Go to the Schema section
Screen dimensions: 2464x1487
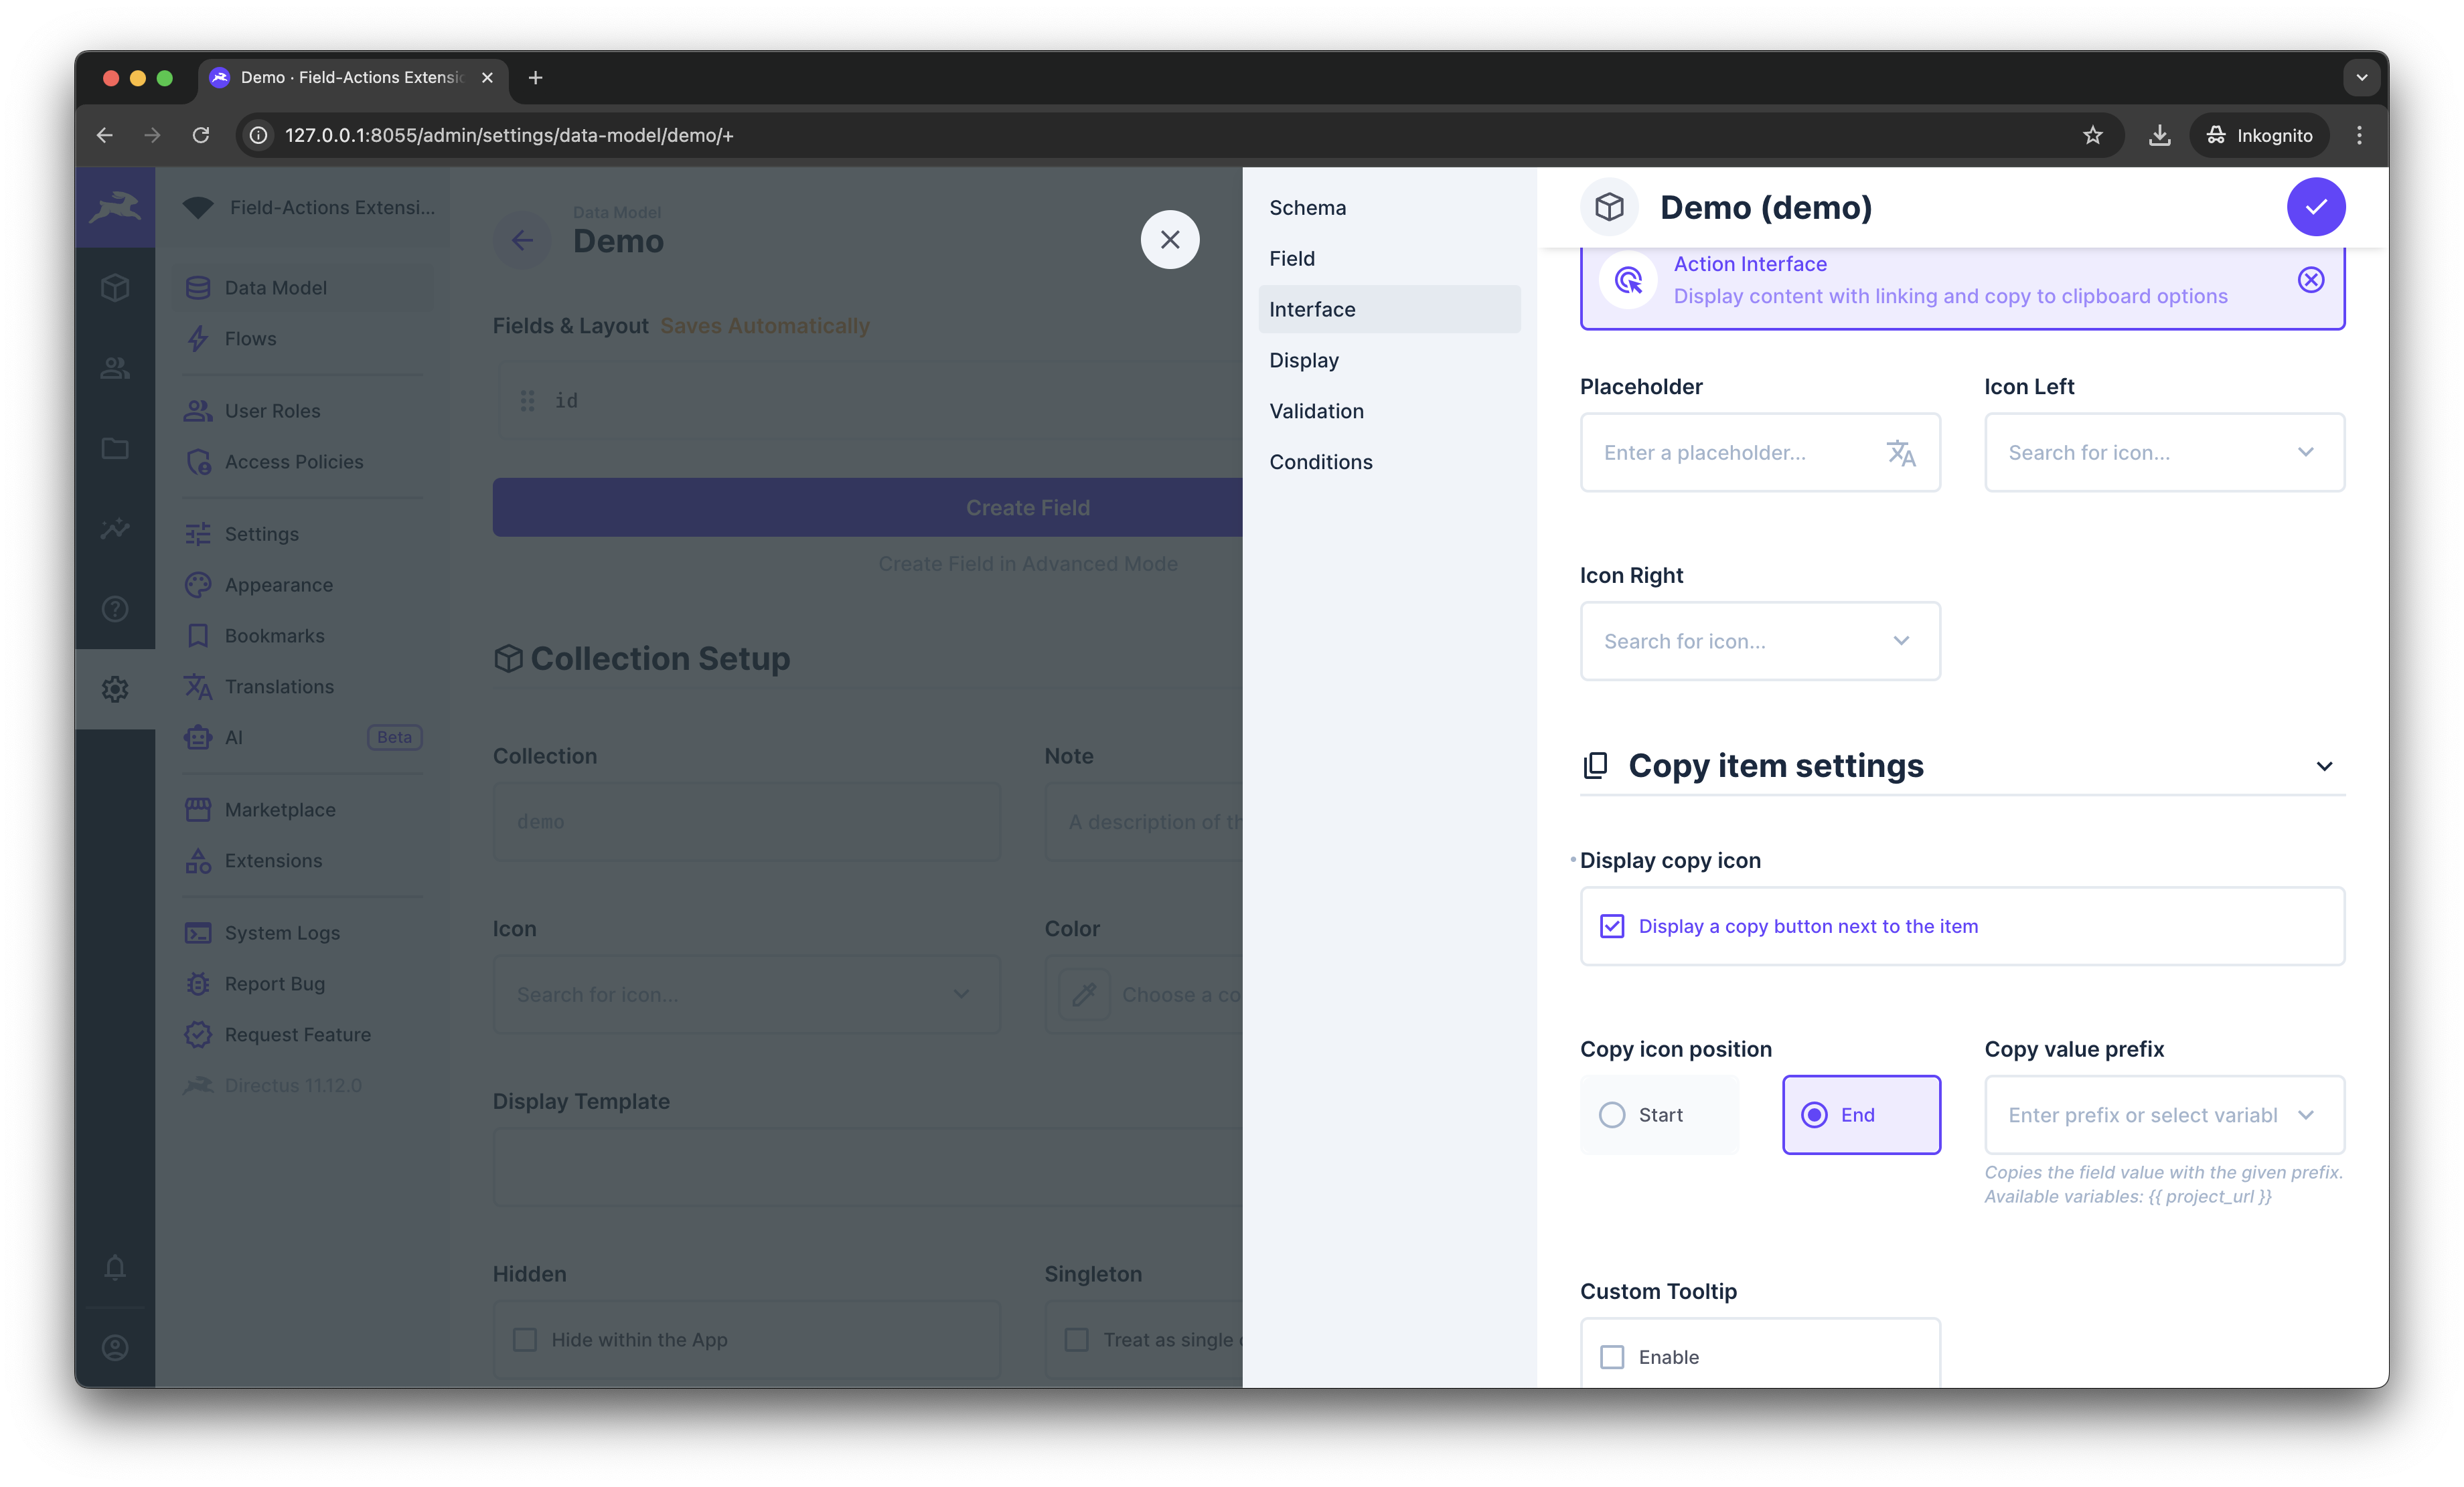click(x=1307, y=208)
